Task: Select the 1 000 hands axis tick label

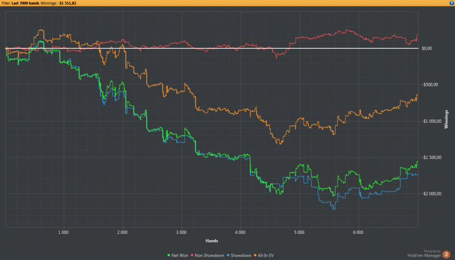Action: click(x=63, y=233)
